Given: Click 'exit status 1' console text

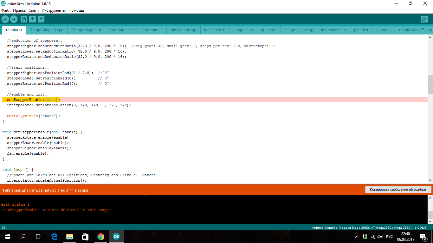Looking at the screenshot, I should coord(15,204).
